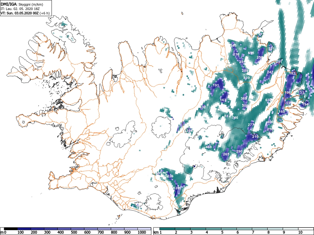This screenshot has height=235, width=314.
Task: Click the black swatch between m 0 and 100
Action: [11, 229]
